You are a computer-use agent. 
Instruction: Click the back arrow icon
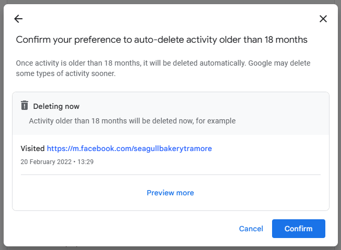[x=19, y=19]
